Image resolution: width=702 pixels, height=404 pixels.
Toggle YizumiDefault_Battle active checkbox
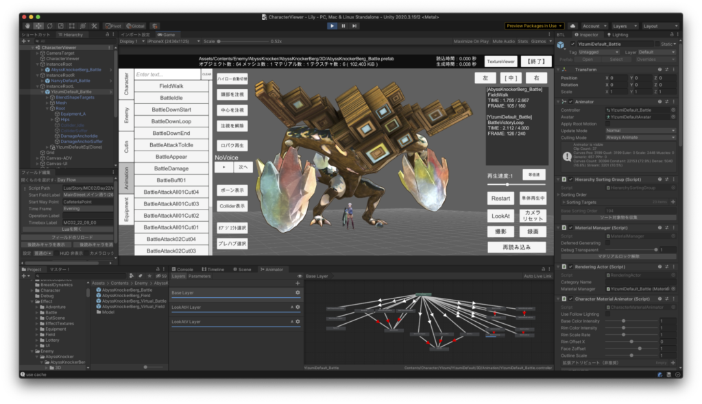(x=572, y=45)
